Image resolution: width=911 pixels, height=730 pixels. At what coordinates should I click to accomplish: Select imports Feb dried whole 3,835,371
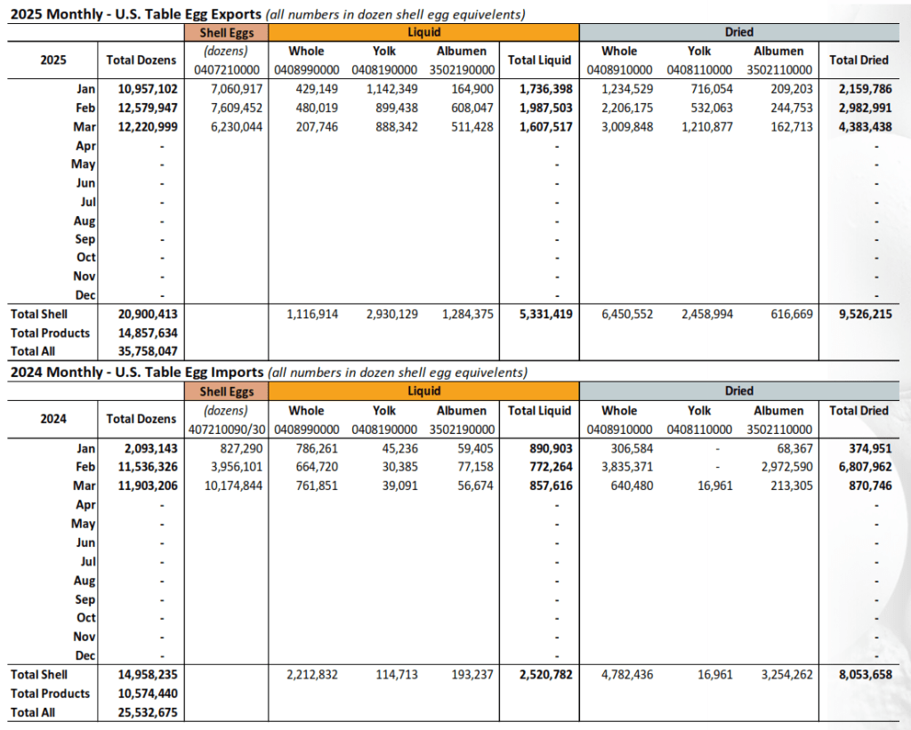(x=627, y=467)
